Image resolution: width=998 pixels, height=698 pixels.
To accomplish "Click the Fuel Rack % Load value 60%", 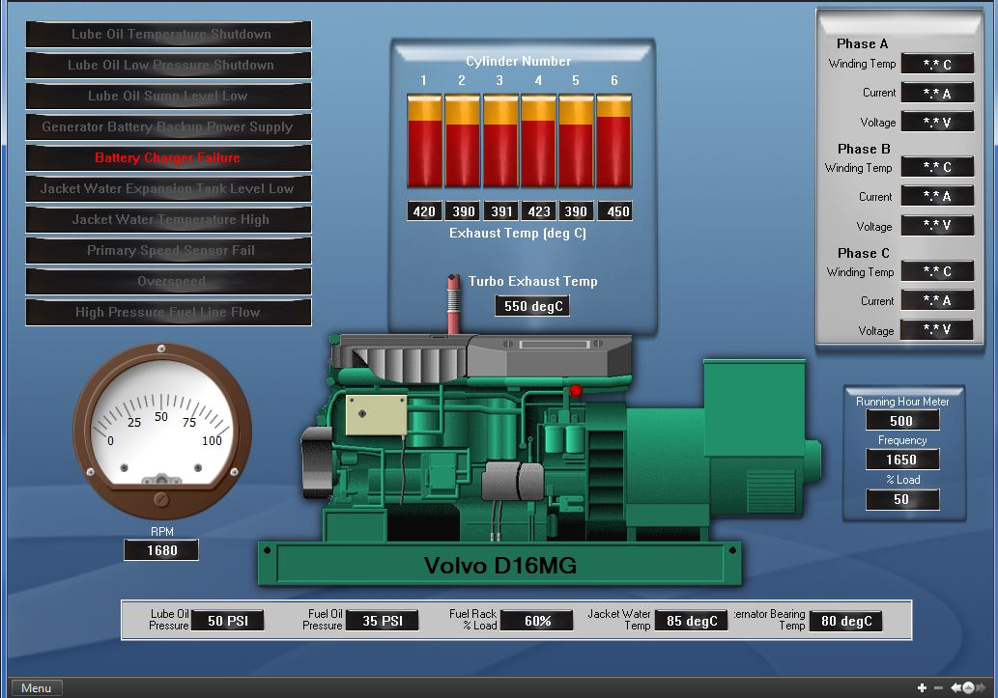I will 537,621.
